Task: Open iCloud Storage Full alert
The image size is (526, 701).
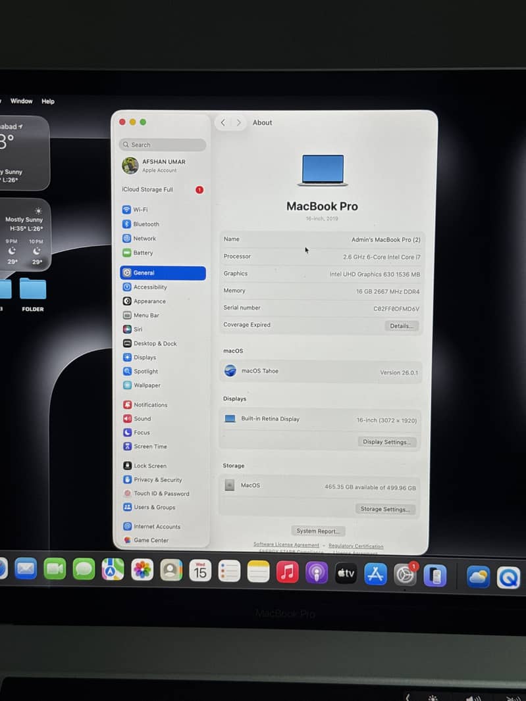Action: 163,189
